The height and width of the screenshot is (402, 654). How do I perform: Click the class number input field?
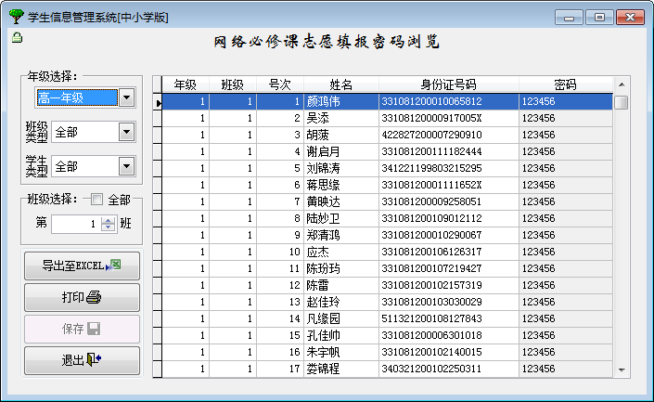75,224
